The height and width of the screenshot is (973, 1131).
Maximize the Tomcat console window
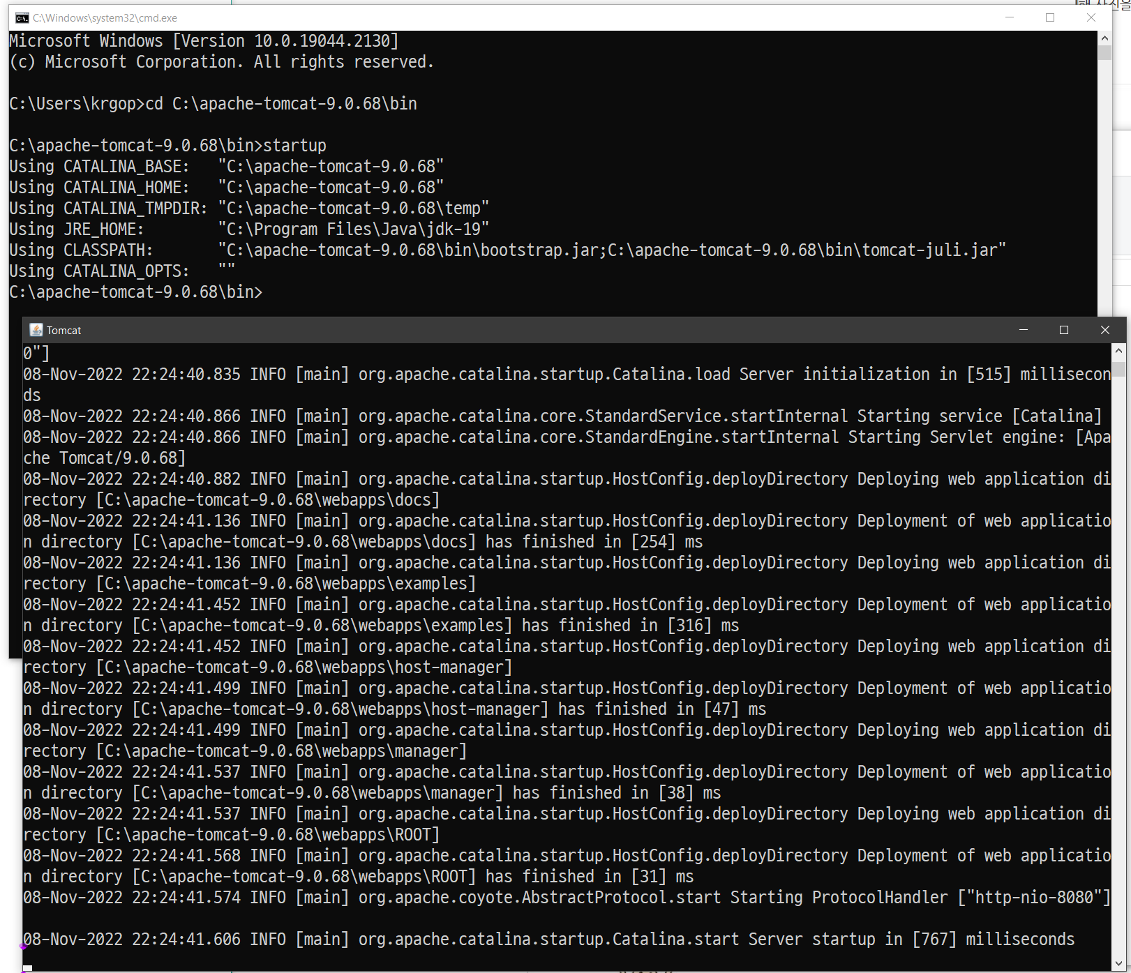coord(1064,330)
